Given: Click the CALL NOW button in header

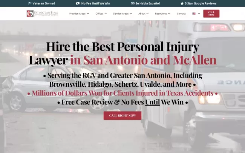Looking at the screenshot, I should click(x=211, y=14).
